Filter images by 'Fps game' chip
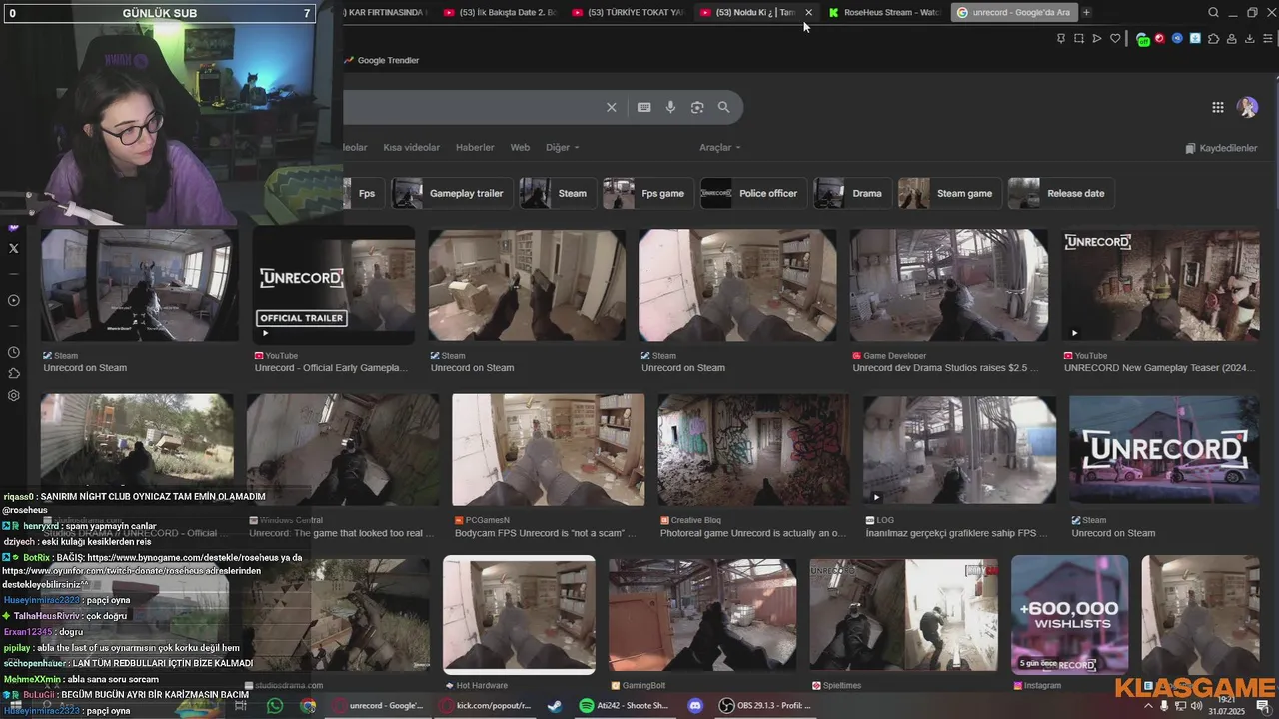This screenshot has width=1279, height=719. 647,193
